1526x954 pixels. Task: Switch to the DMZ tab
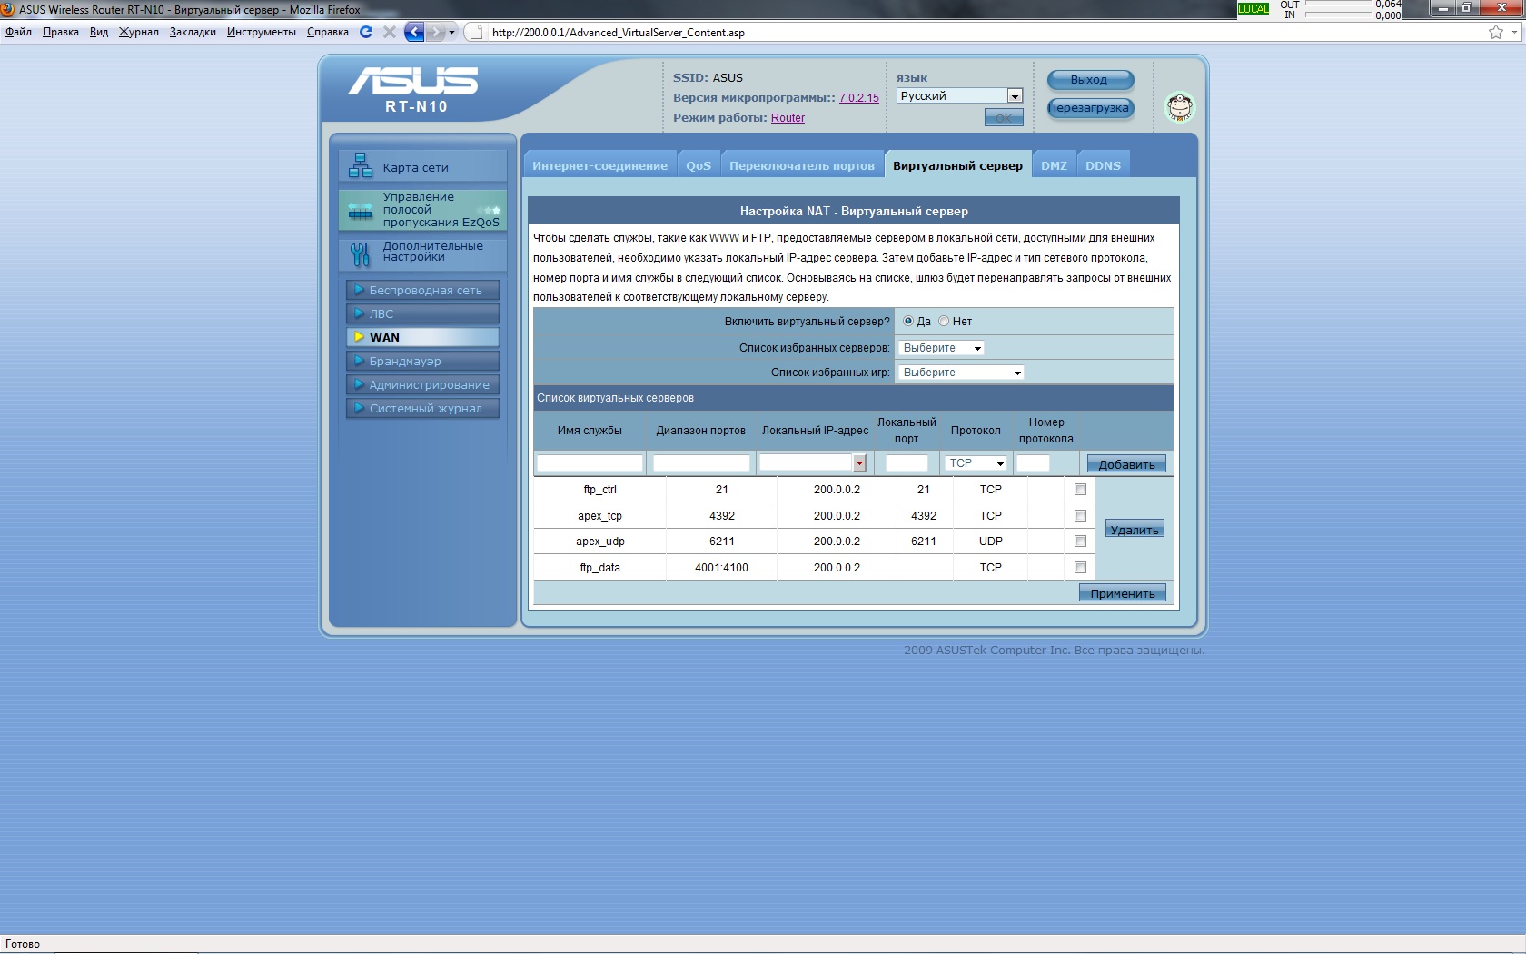[x=1054, y=165]
